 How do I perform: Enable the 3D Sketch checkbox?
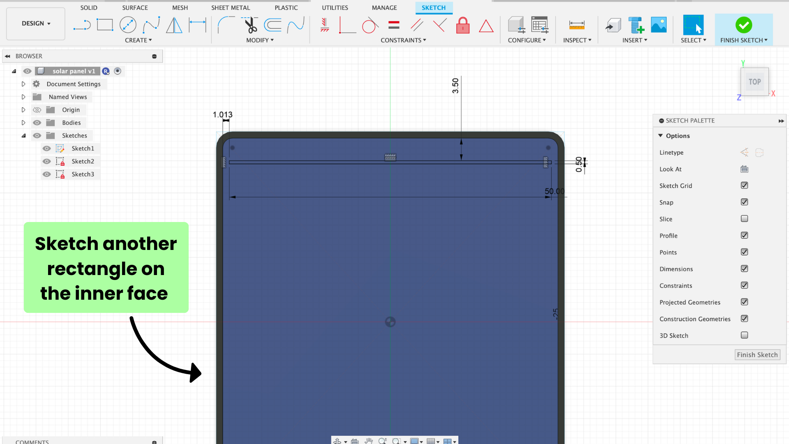(x=744, y=335)
